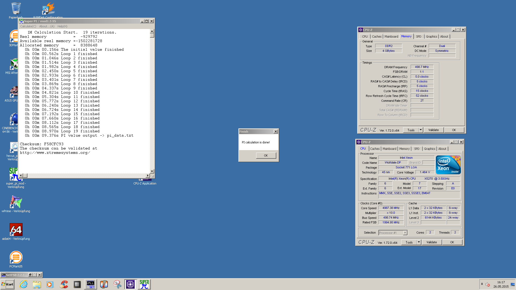The width and height of the screenshot is (516, 290).
Task: Switch to CPU-Z taskbar button
Action: (x=130, y=284)
